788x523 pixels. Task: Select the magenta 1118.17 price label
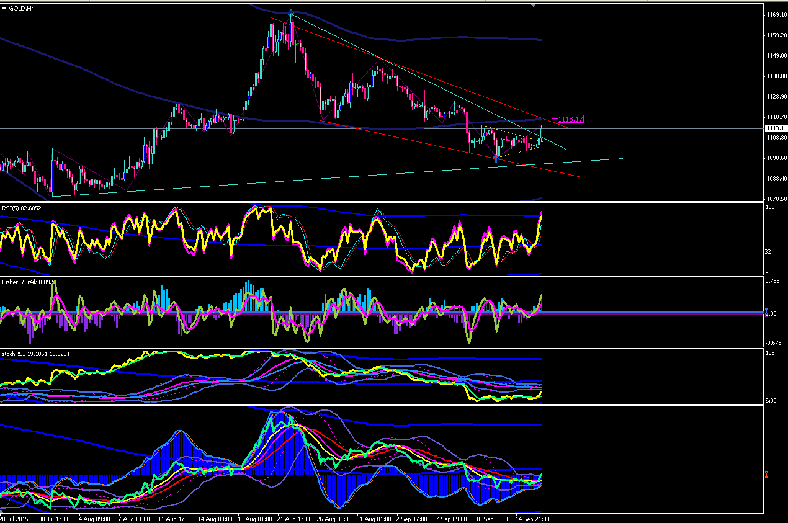coord(571,118)
